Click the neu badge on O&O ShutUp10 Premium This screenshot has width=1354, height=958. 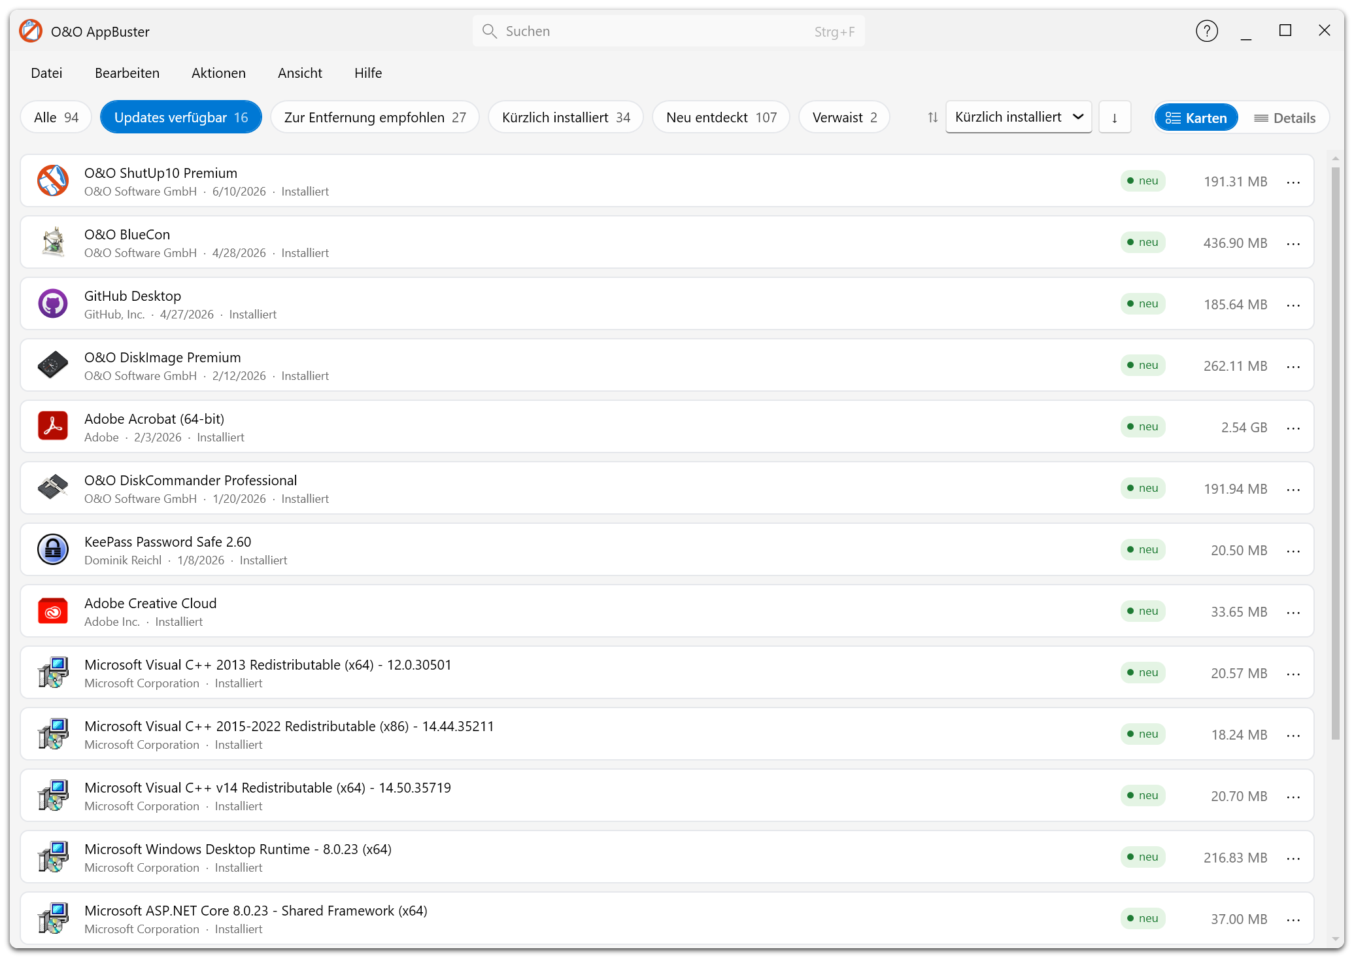(1143, 180)
